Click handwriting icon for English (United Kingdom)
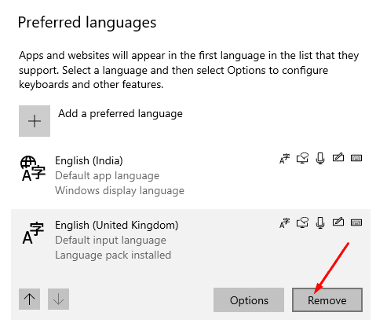The height and width of the screenshot is (327, 376). (x=338, y=222)
